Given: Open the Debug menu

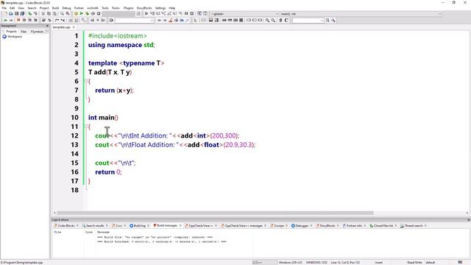Looking at the screenshot, I should click(x=66, y=8).
